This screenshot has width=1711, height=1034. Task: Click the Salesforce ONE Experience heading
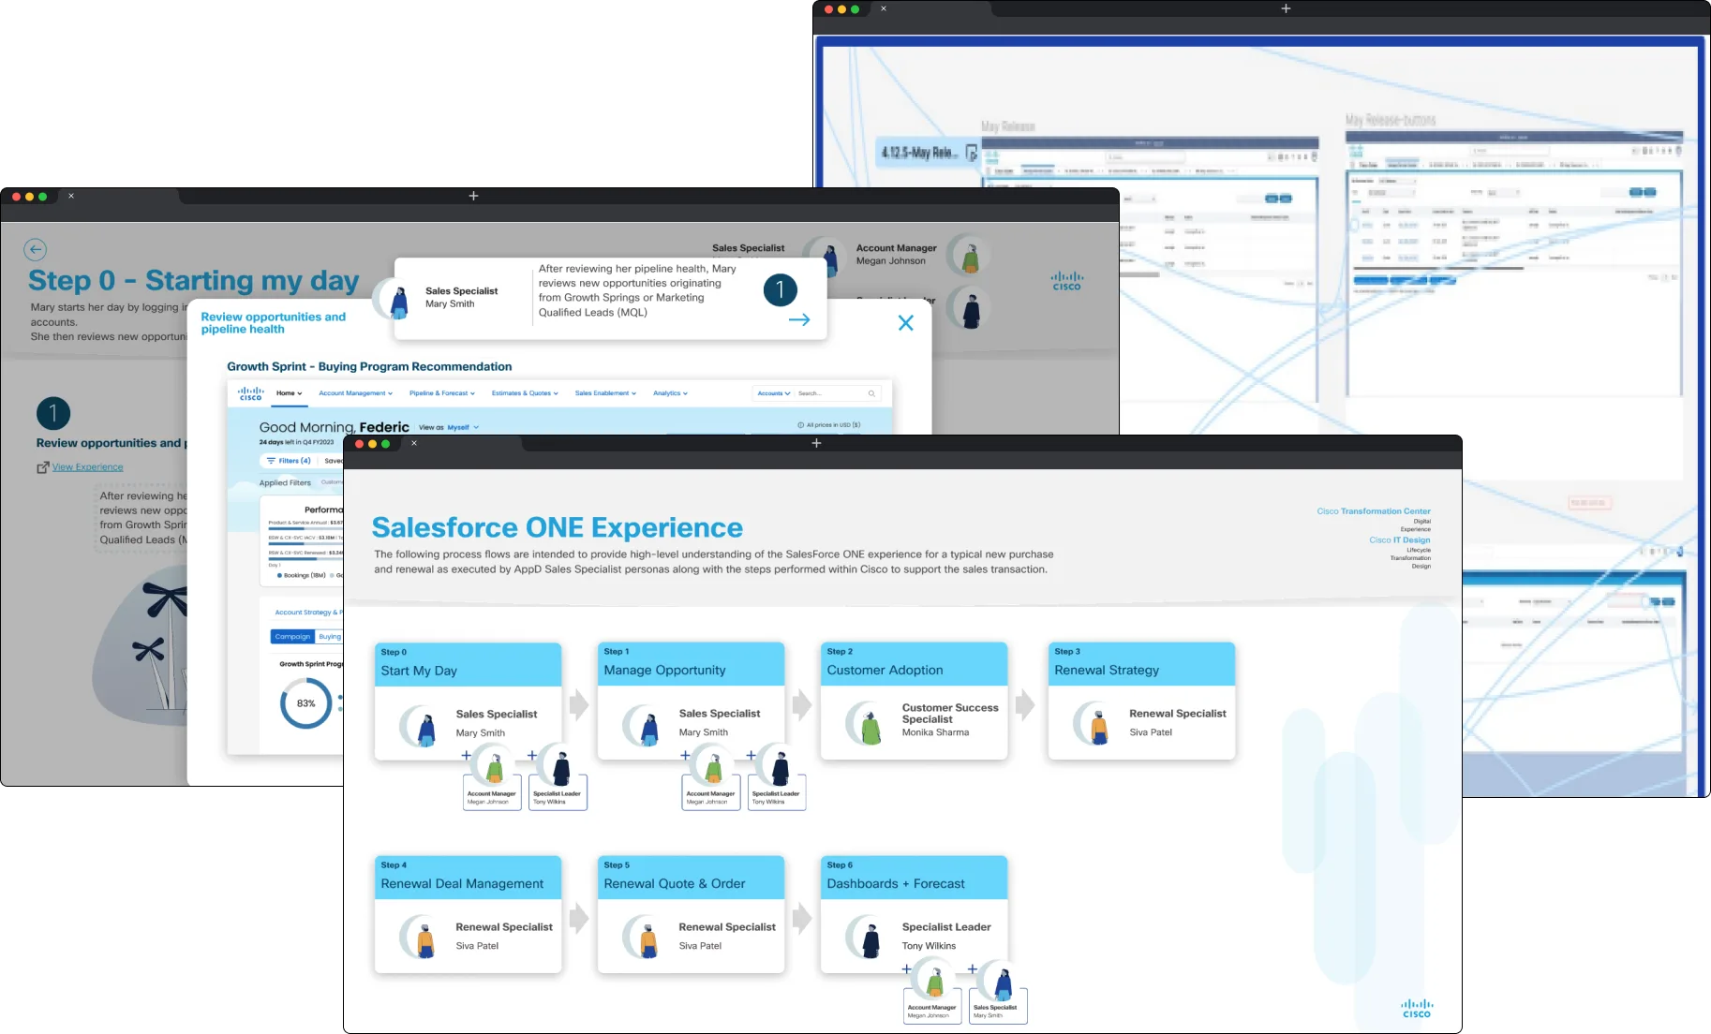click(558, 527)
